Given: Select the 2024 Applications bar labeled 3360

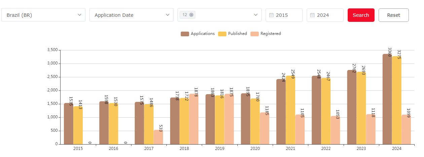Looking at the screenshot, I should point(387,101).
